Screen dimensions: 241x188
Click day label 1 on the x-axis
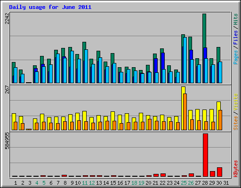16,183
